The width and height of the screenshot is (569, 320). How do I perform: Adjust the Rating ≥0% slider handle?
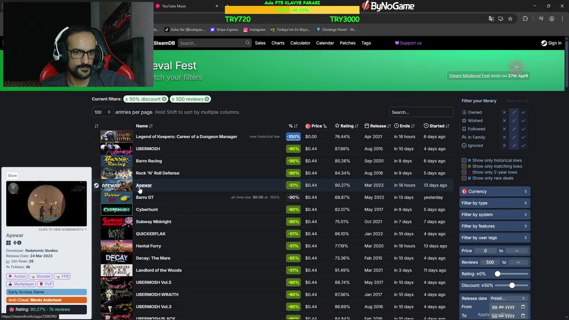click(497, 274)
